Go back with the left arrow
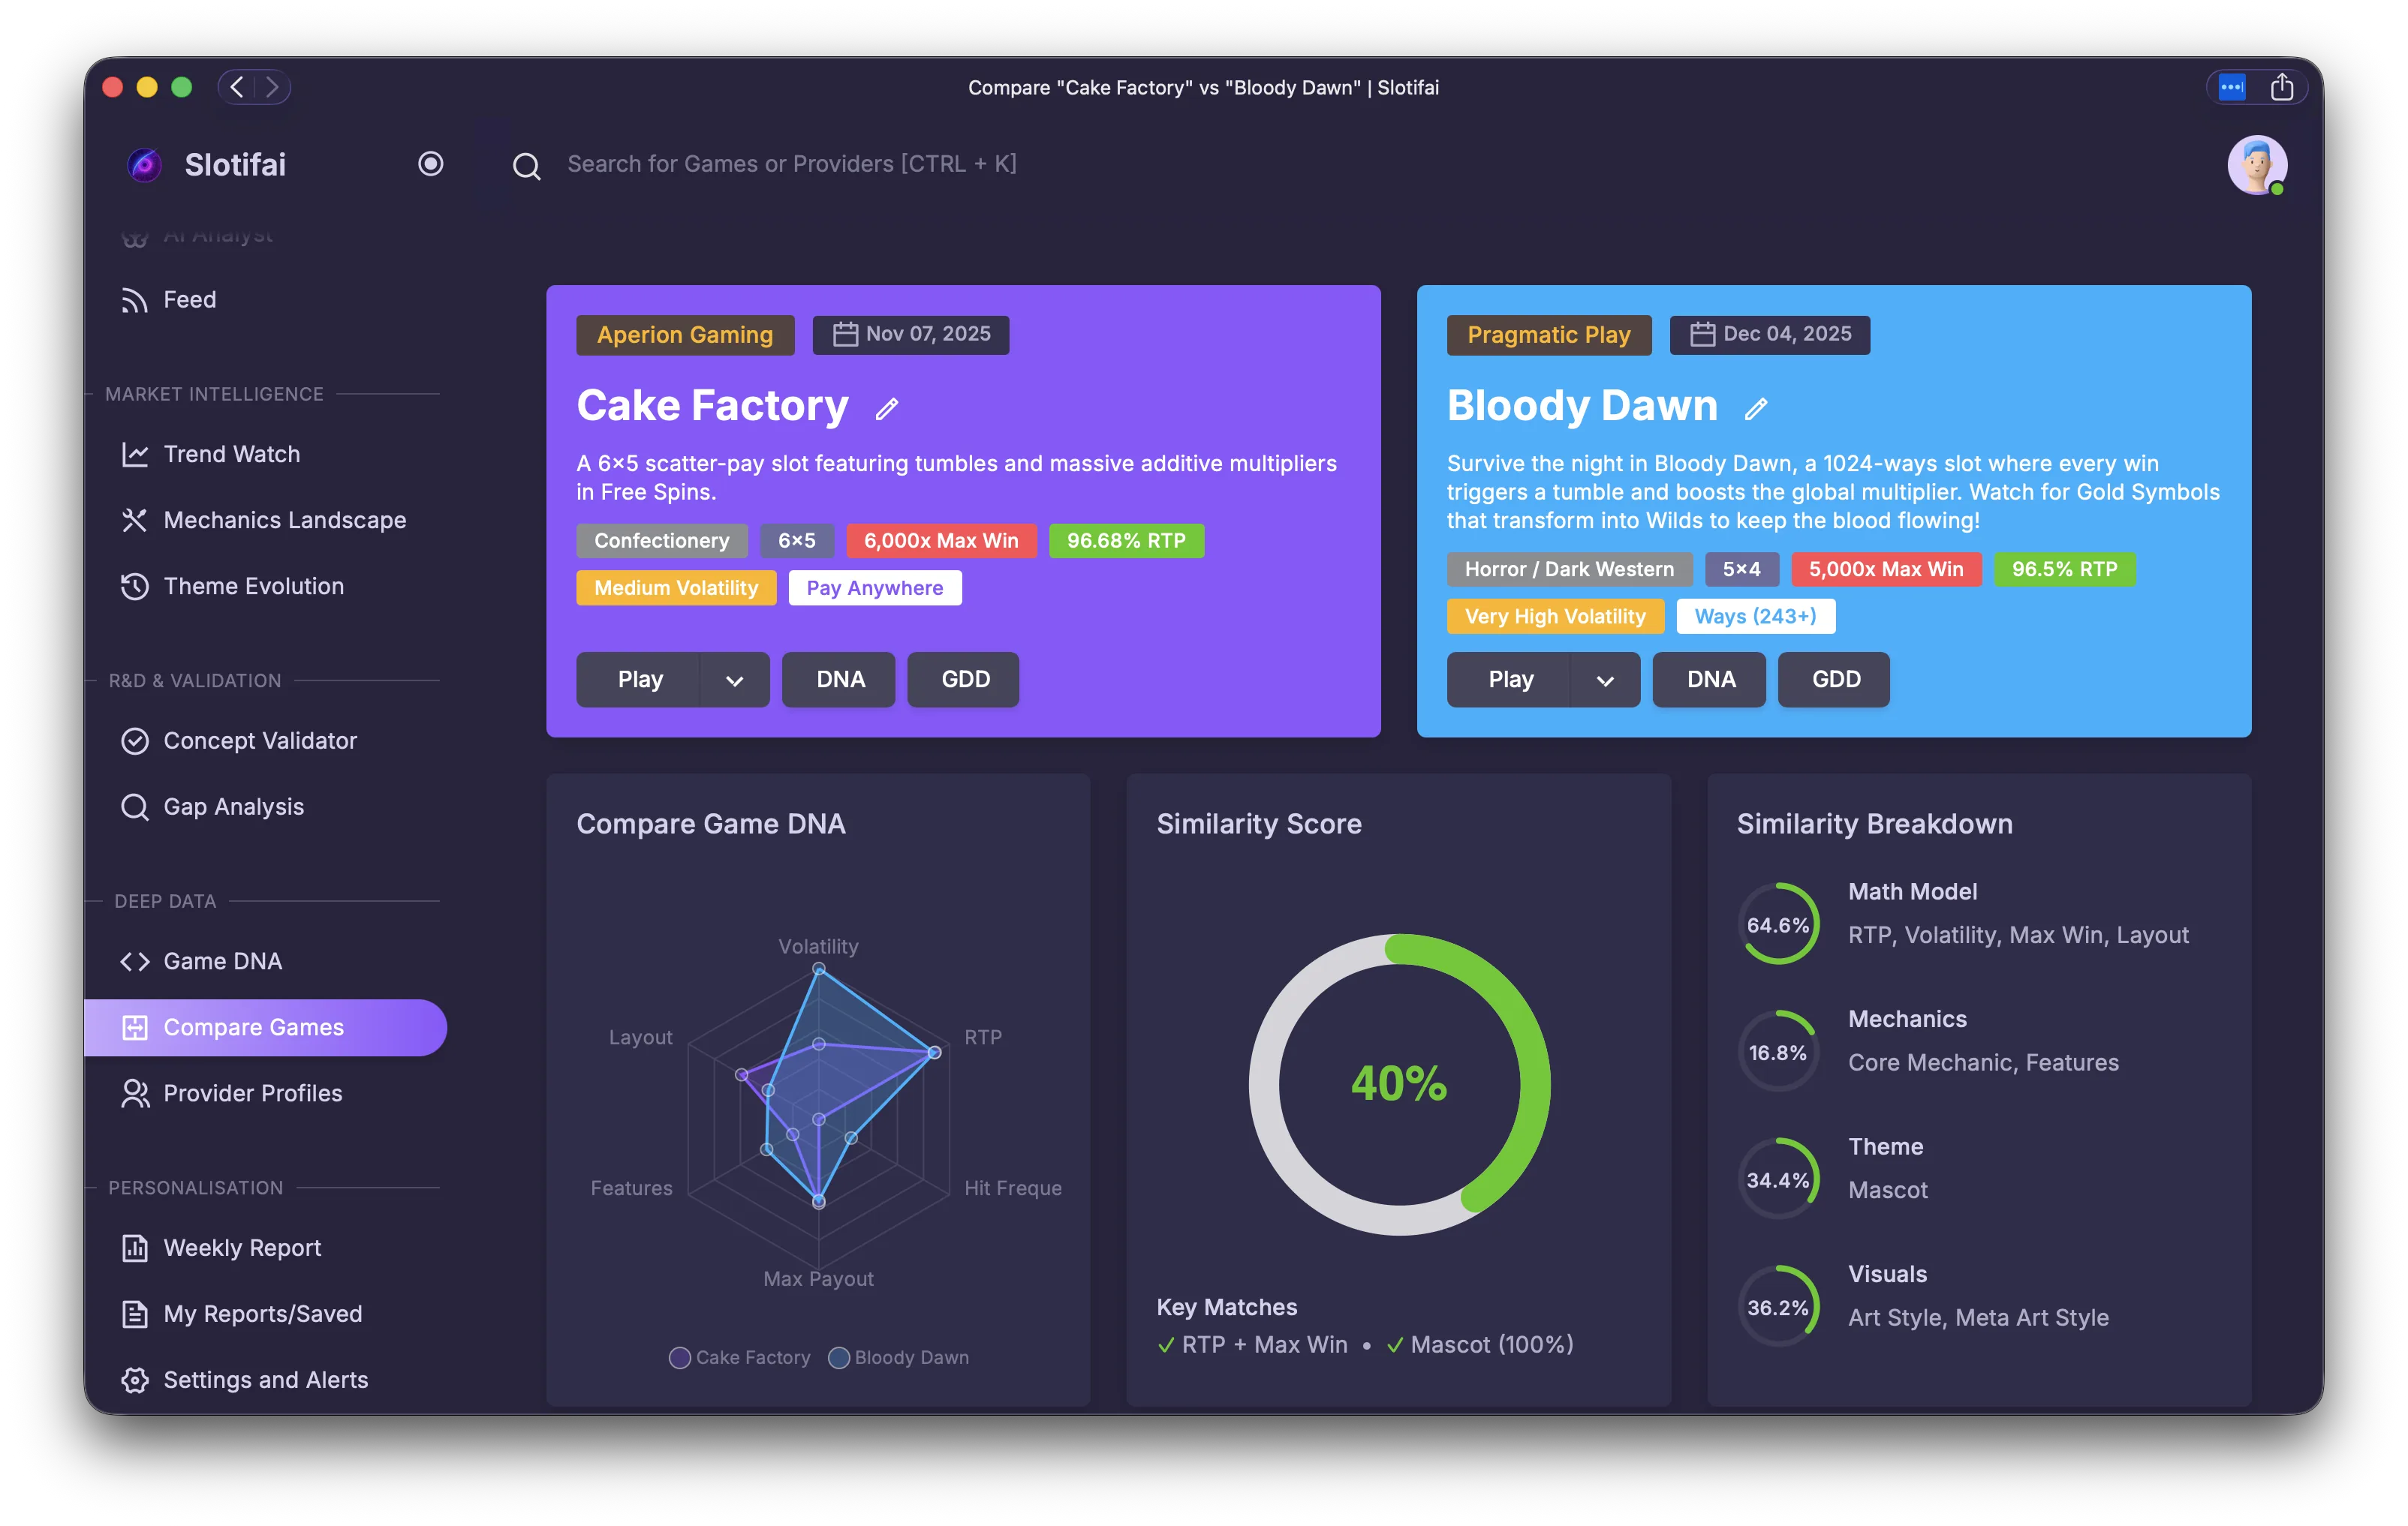Image resolution: width=2408 pixels, height=1526 pixels. click(x=237, y=87)
